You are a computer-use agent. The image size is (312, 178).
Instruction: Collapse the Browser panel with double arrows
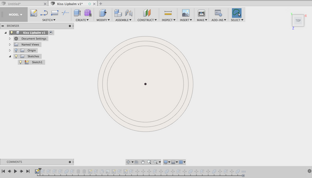2,26
